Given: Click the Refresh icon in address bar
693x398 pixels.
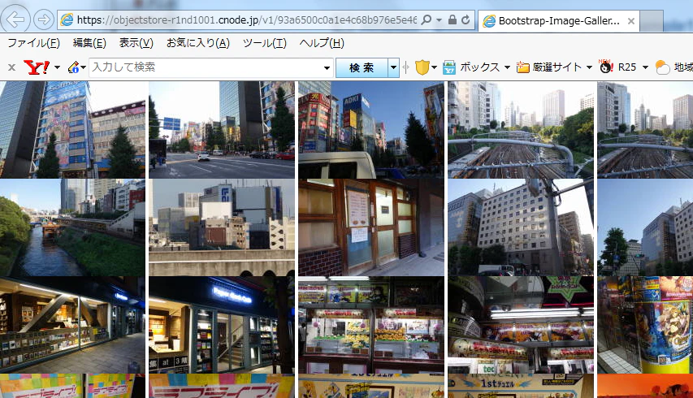Looking at the screenshot, I should [x=466, y=19].
